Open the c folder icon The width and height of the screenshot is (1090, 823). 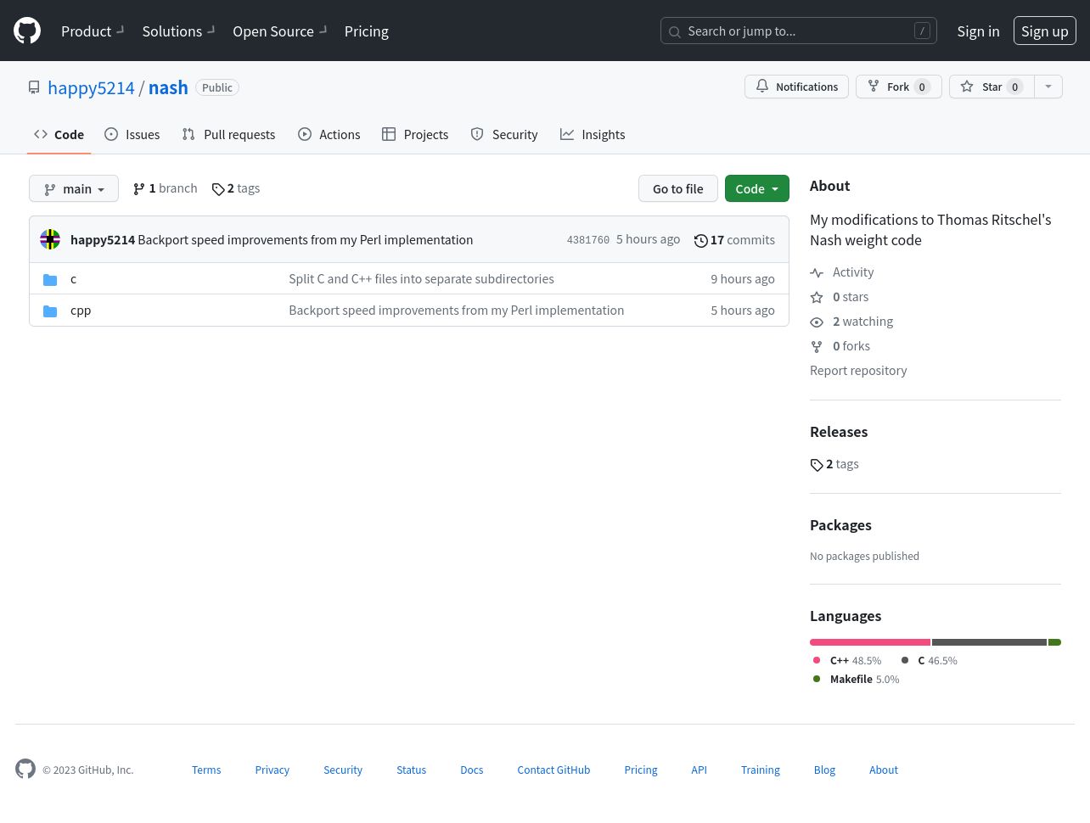[x=50, y=279]
